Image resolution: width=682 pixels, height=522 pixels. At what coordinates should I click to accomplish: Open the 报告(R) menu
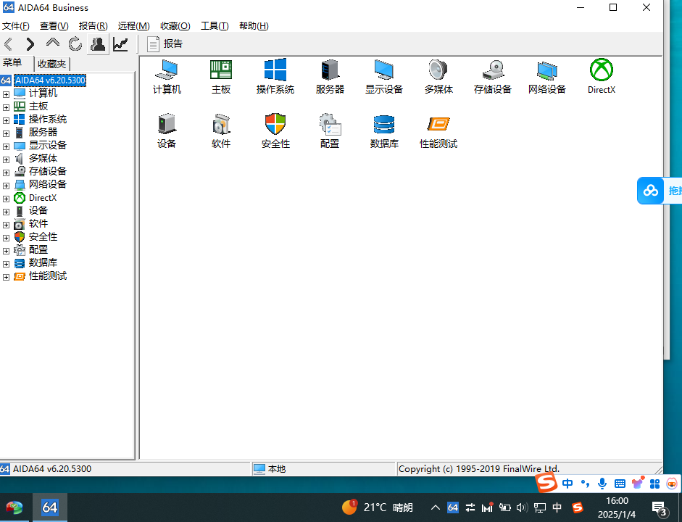(x=93, y=26)
